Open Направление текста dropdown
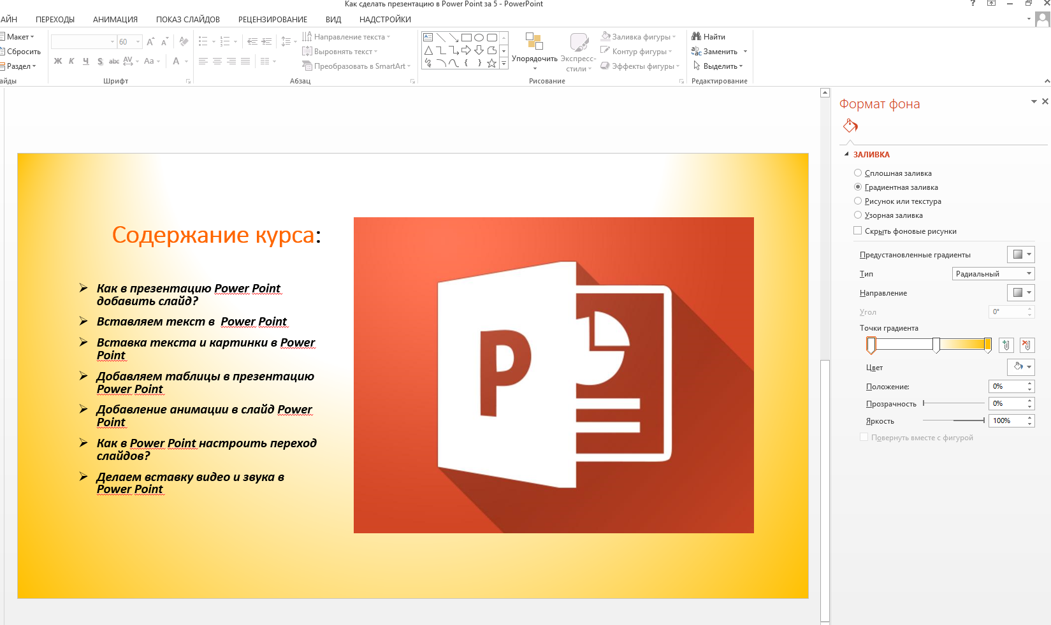The image size is (1051, 625). point(346,37)
